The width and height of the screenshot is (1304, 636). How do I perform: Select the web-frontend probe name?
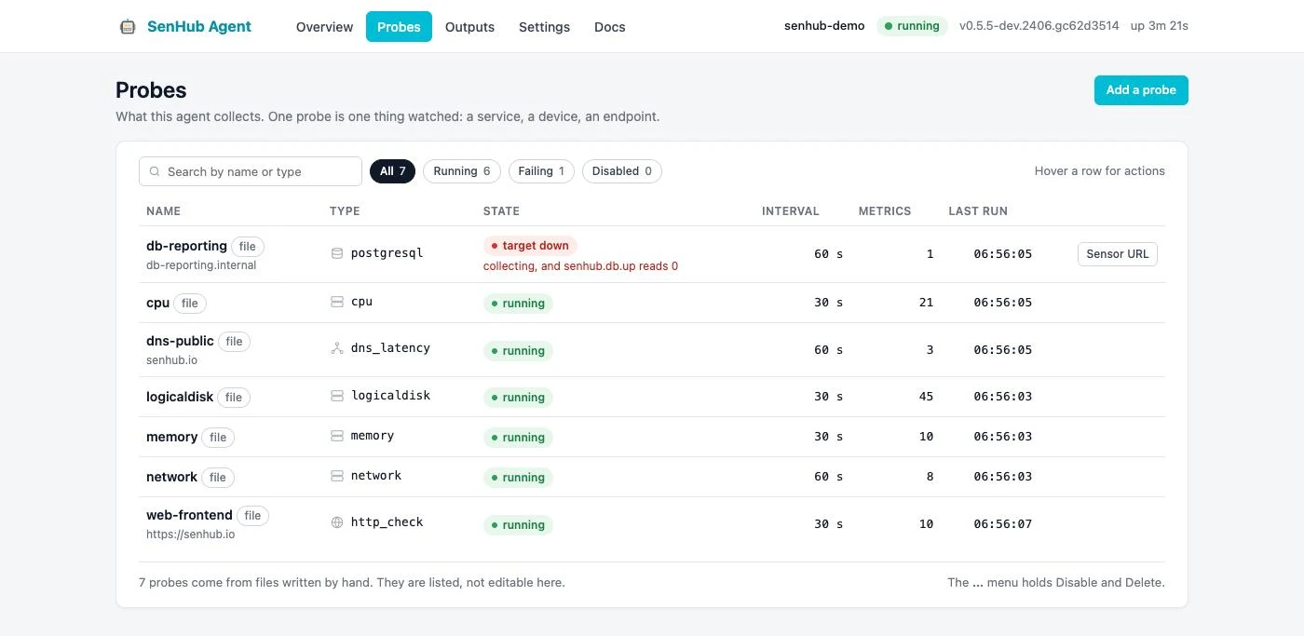[189, 515]
